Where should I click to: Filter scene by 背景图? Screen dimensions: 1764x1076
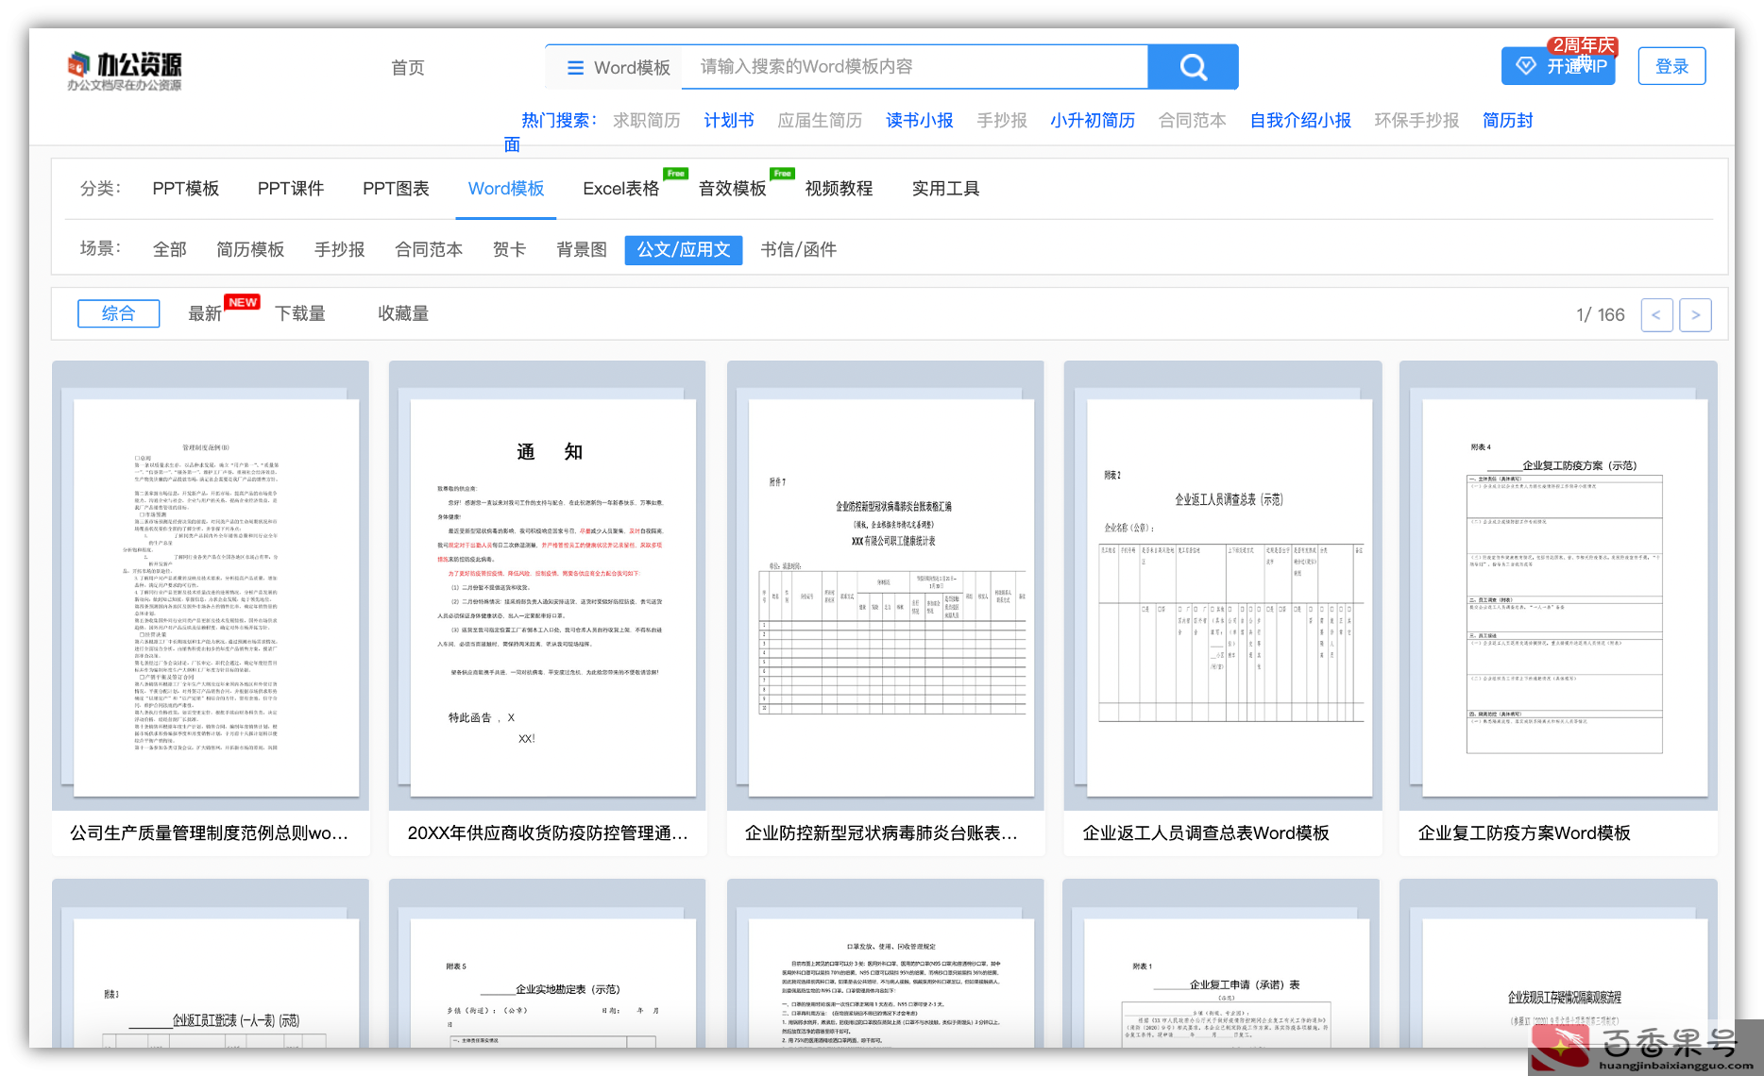(582, 249)
